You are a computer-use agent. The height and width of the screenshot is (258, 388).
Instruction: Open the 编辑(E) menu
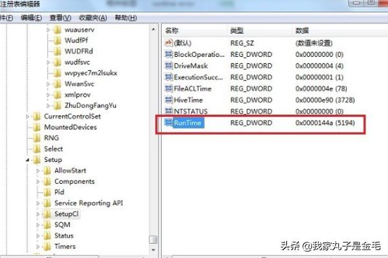31,18
